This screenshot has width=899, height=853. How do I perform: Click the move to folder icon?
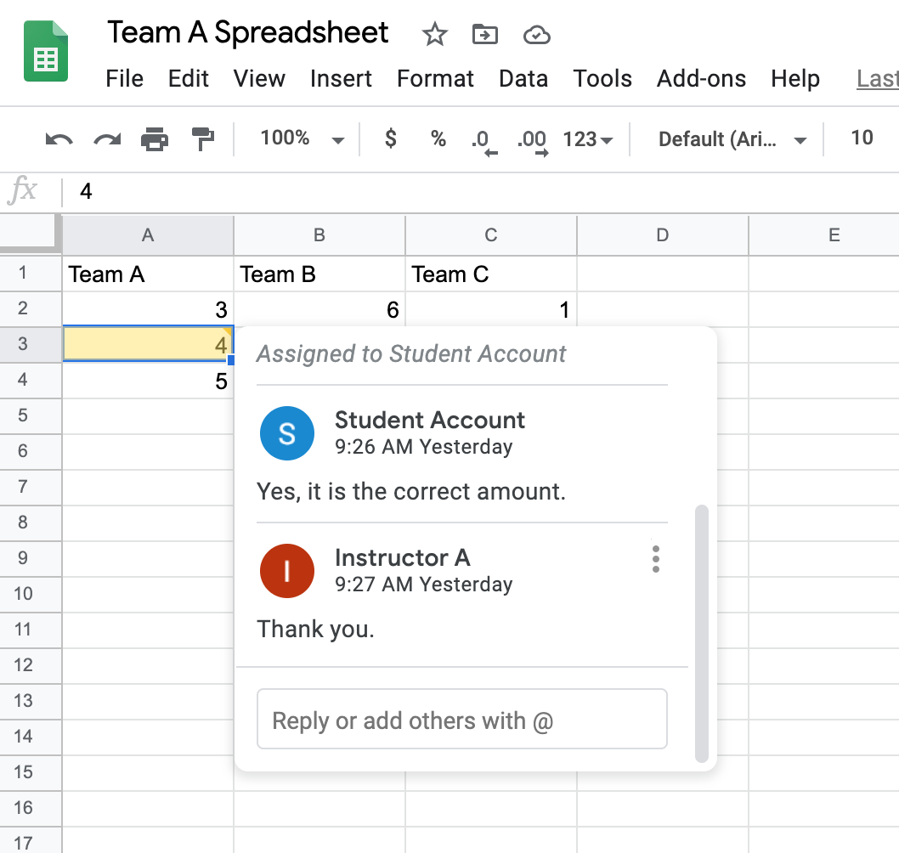485,35
